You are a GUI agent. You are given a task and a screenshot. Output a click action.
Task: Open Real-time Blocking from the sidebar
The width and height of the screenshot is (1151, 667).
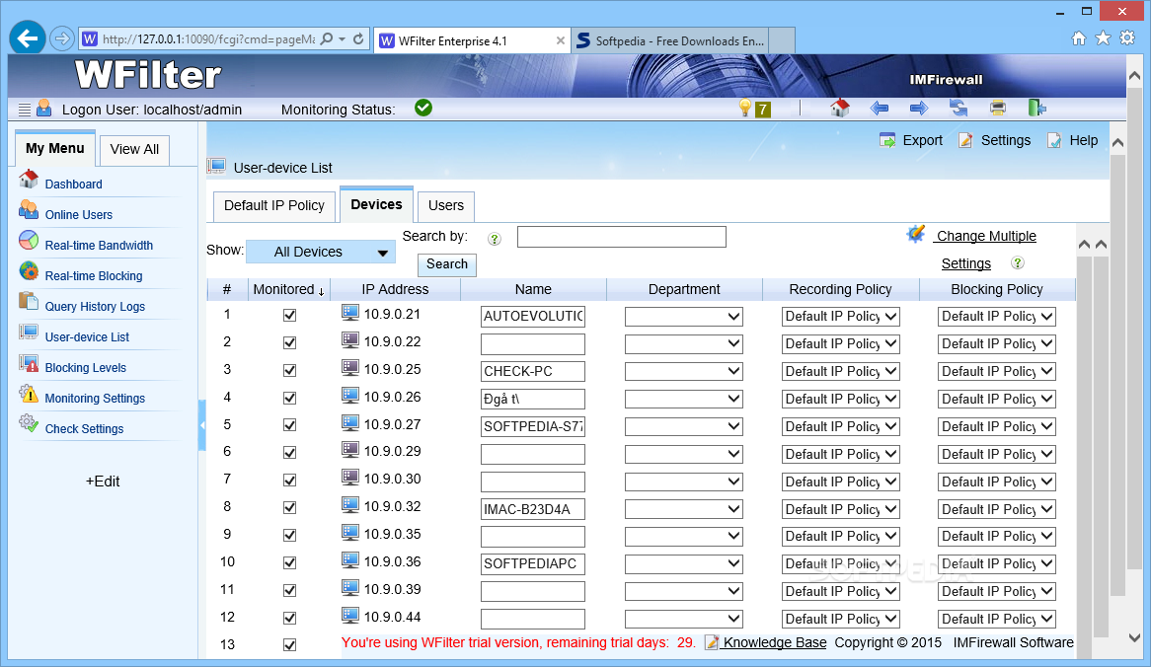(93, 276)
